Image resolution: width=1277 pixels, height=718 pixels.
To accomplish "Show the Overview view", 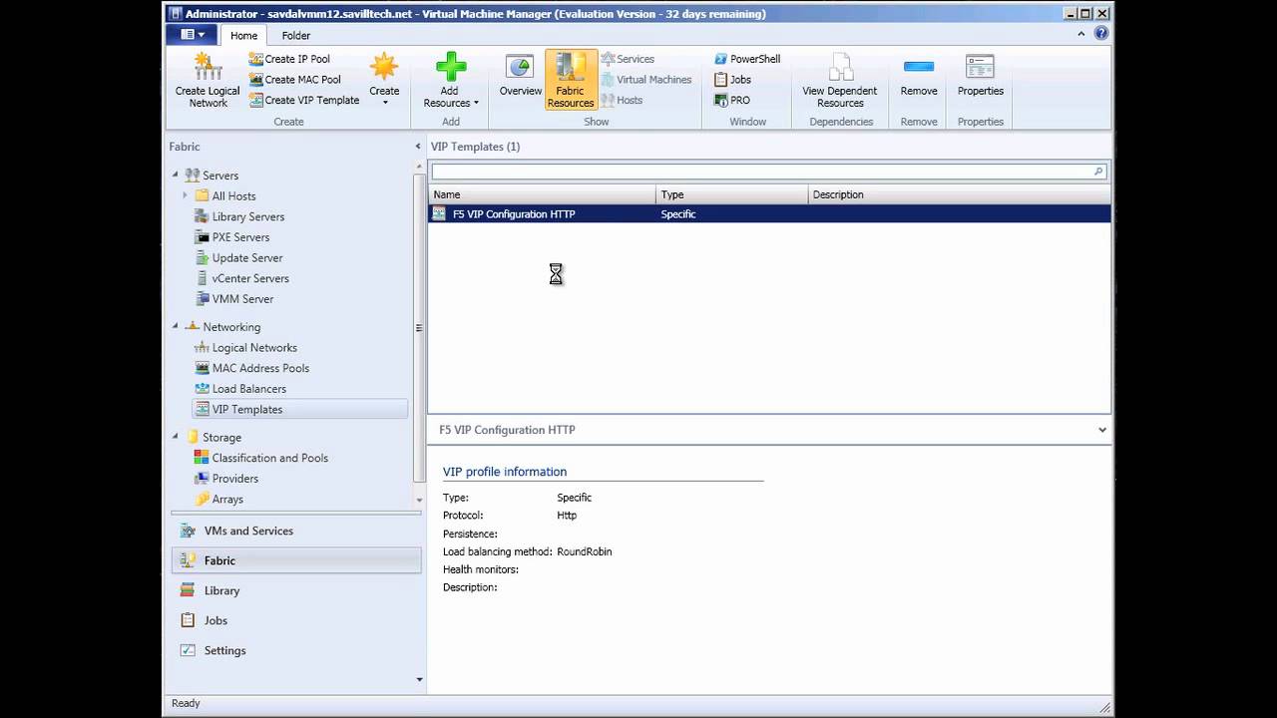I will [x=520, y=78].
